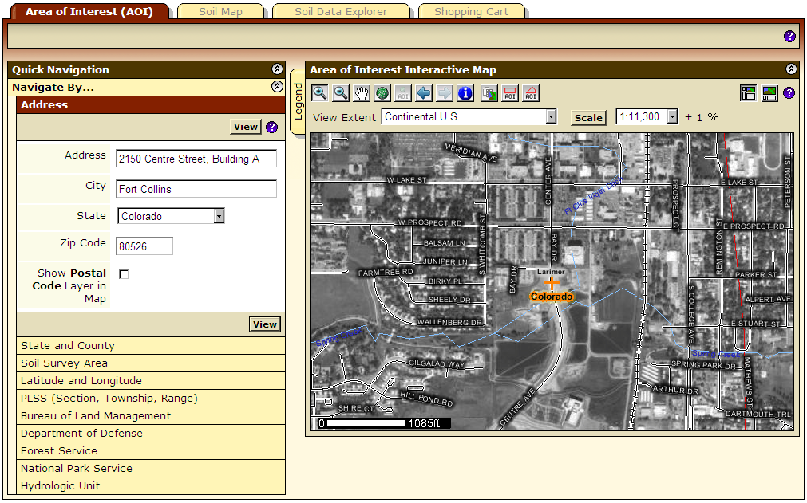
Task: Select the Zoom In map tool
Action: (x=320, y=93)
